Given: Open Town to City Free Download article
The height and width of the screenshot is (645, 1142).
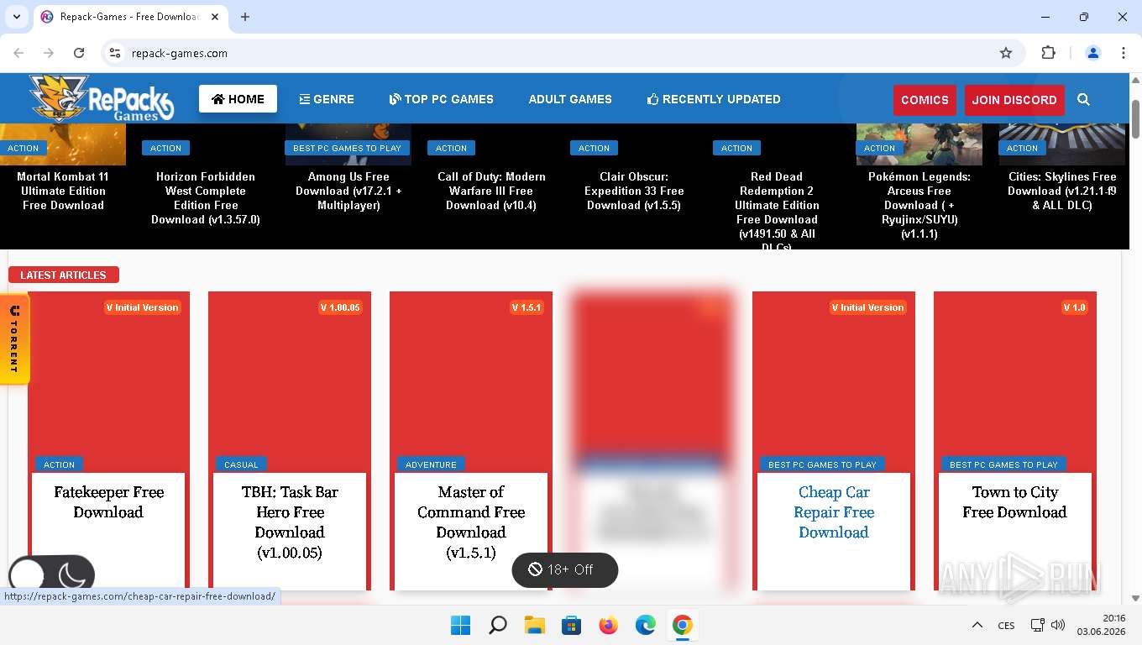Looking at the screenshot, I should tap(1015, 502).
